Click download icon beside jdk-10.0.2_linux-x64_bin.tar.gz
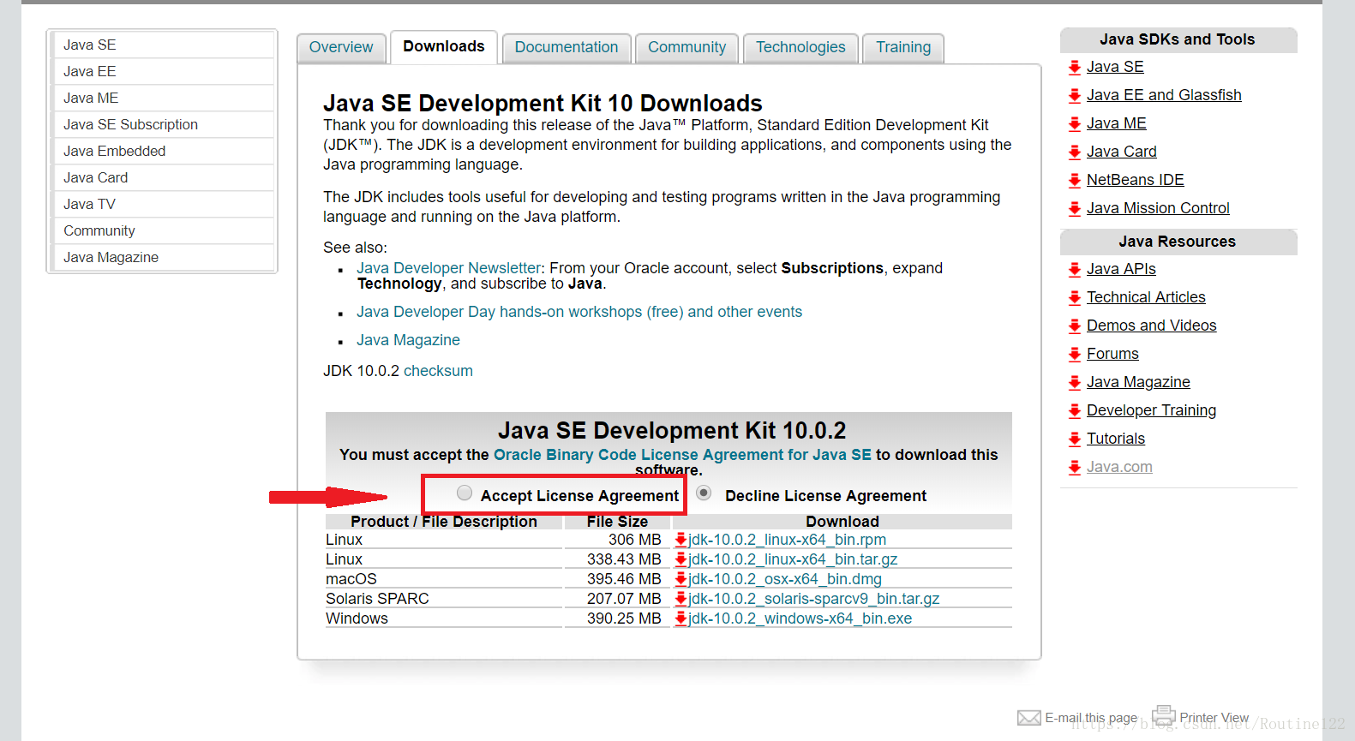1355x741 pixels. tap(680, 559)
